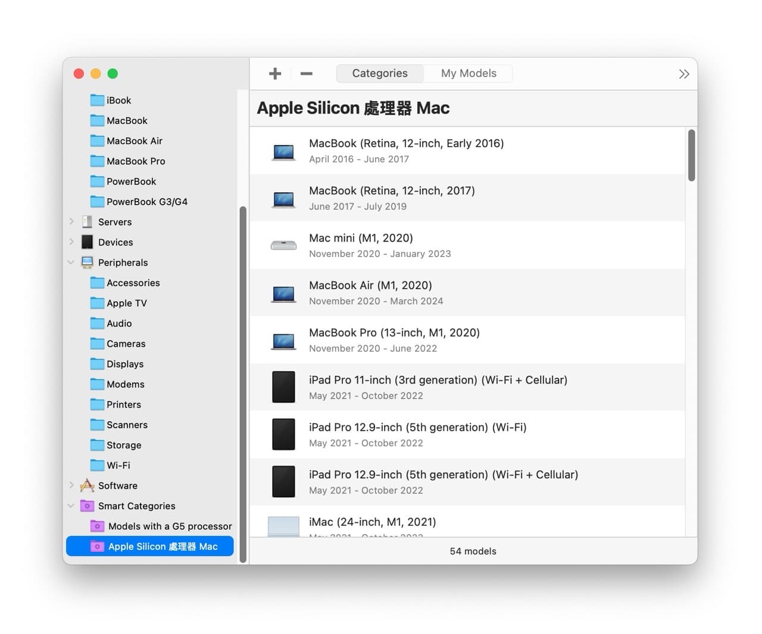Select Printers under Peripherals
Screen dimensions: 762x634
124,404
